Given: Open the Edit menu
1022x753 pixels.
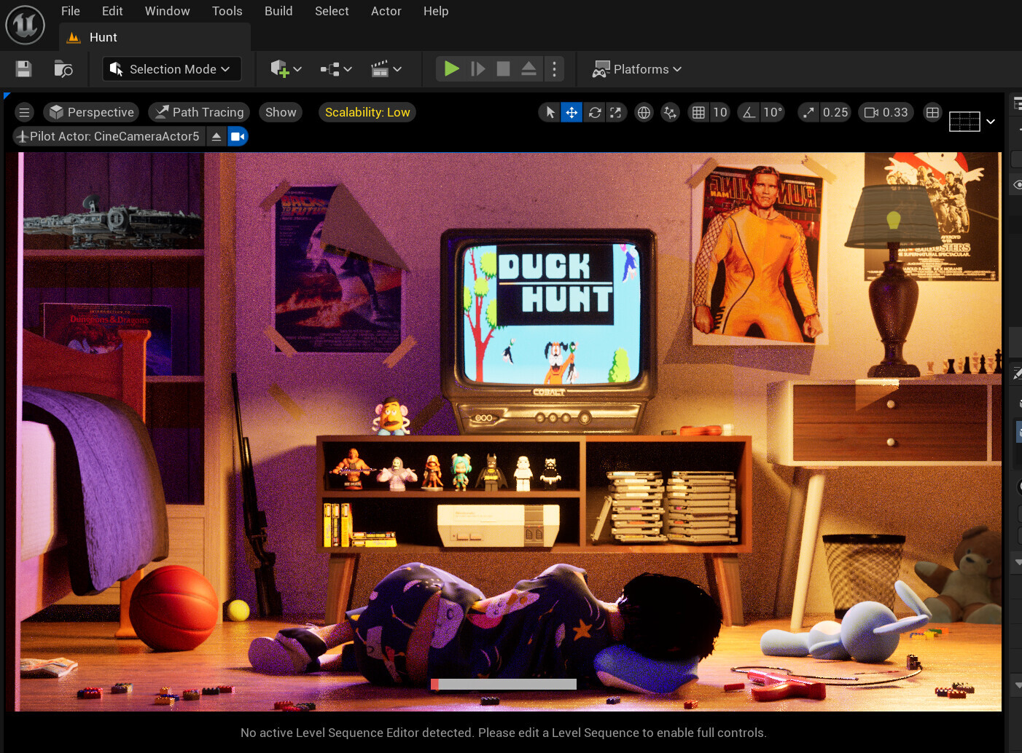Looking at the screenshot, I should point(112,11).
